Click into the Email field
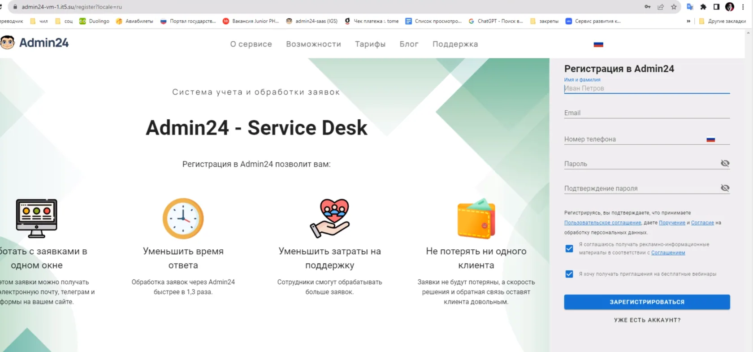Viewport: 753px width, 352px height. coord(647,113)
